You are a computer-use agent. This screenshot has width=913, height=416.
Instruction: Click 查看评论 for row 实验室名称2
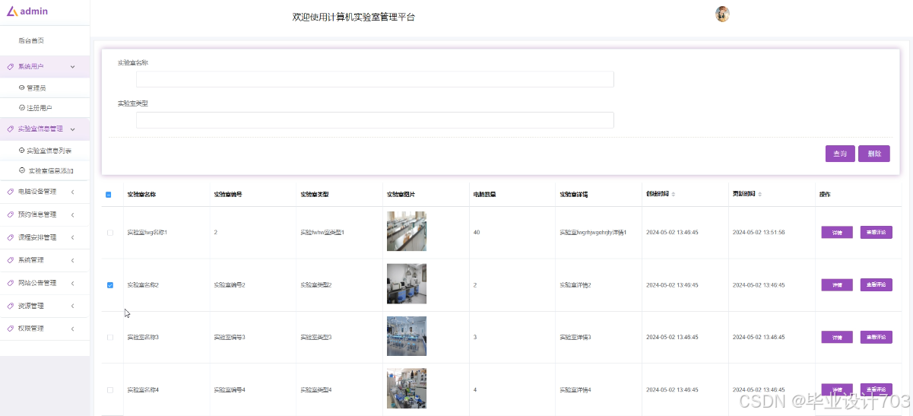877,284
